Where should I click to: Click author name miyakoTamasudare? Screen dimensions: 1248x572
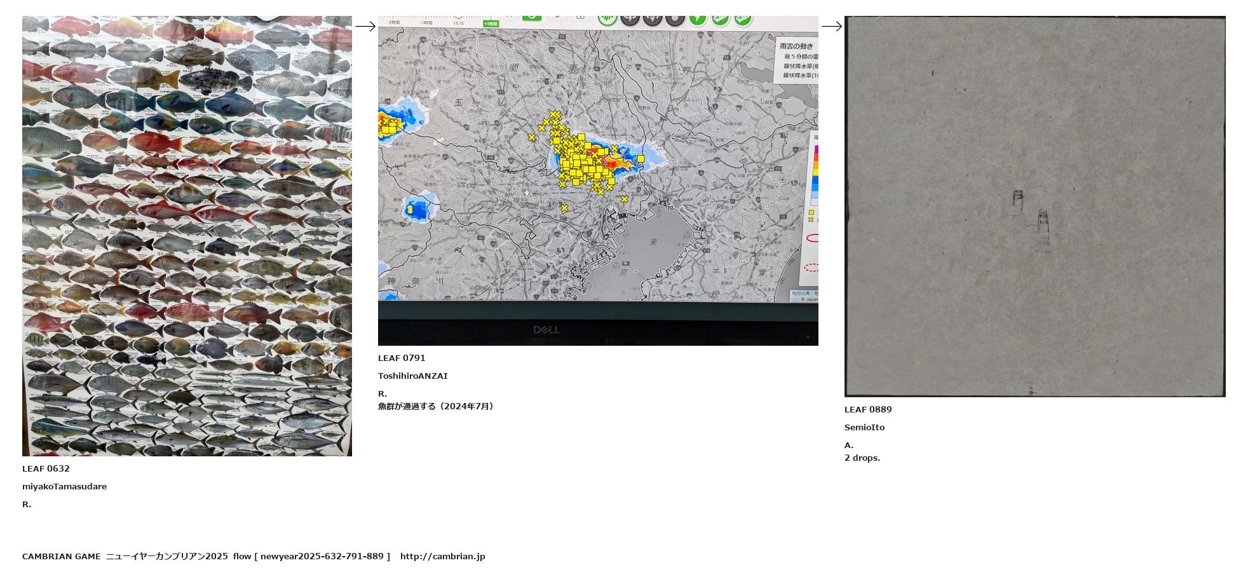click(64, 486)
